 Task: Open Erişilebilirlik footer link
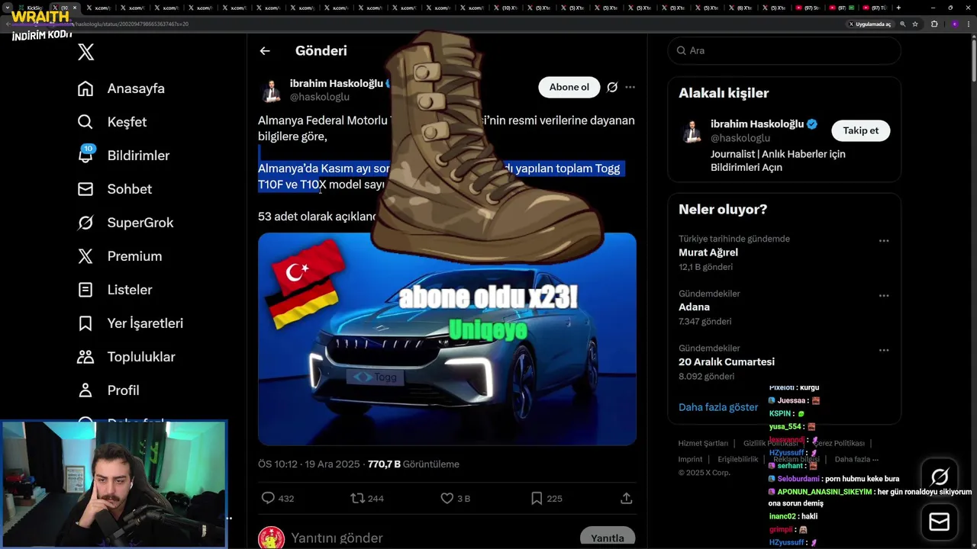click(x=737, y=459)
